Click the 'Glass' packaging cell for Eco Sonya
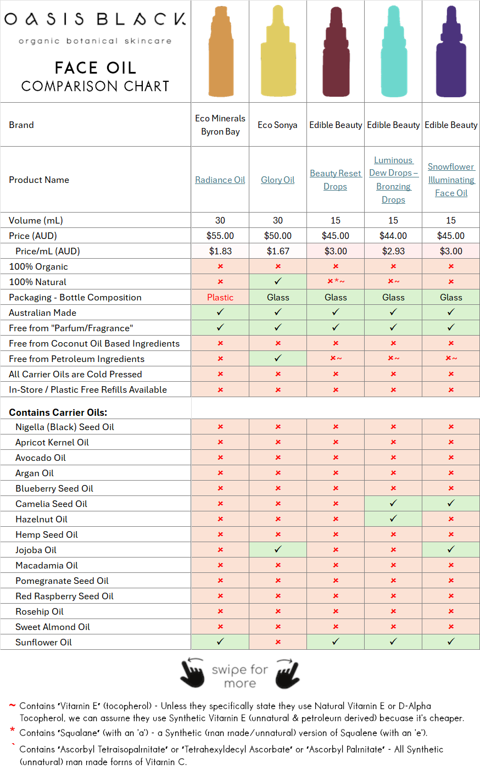This screenshot has height=769, width=480. point(278,297)
